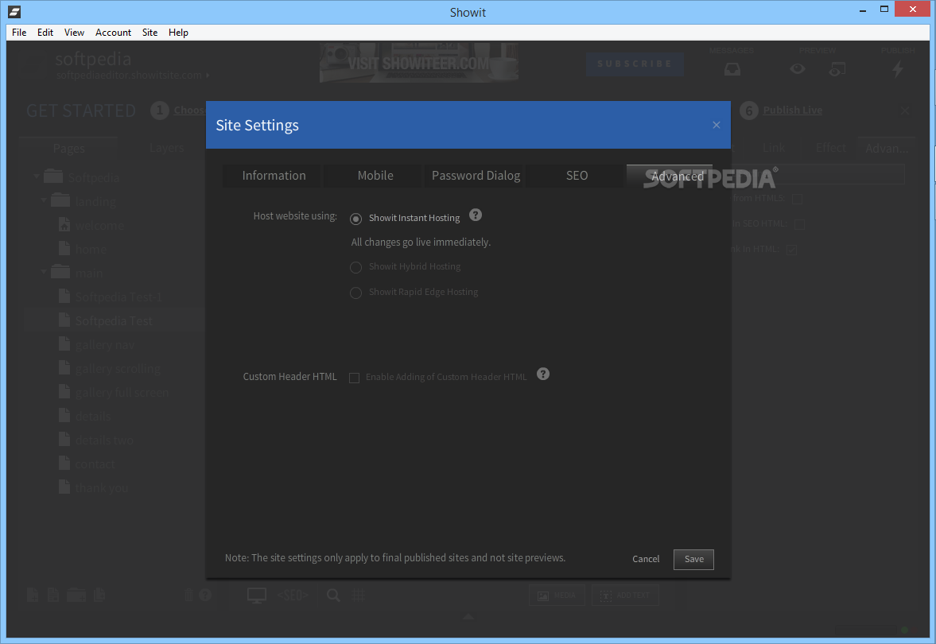This screenshot has height=644, width=936.
Task: Click the first new page icon at bottom left
Action: (x=33, y=595)
